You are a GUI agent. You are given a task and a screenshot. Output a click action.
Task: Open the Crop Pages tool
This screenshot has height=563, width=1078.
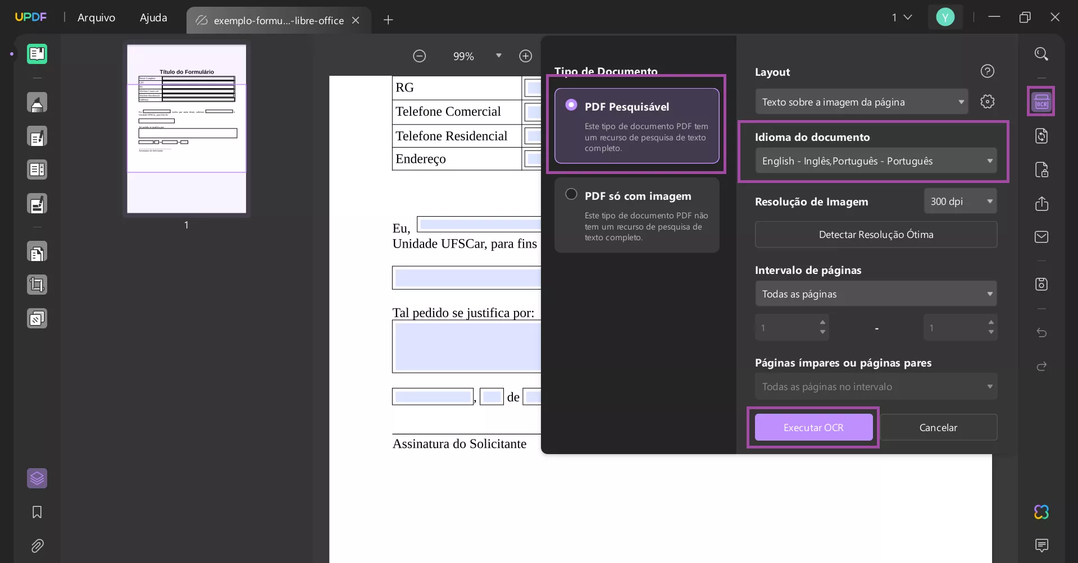point(37,285)
